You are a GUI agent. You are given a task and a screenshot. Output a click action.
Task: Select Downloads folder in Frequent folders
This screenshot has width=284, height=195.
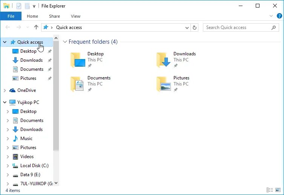coord(176,59)
